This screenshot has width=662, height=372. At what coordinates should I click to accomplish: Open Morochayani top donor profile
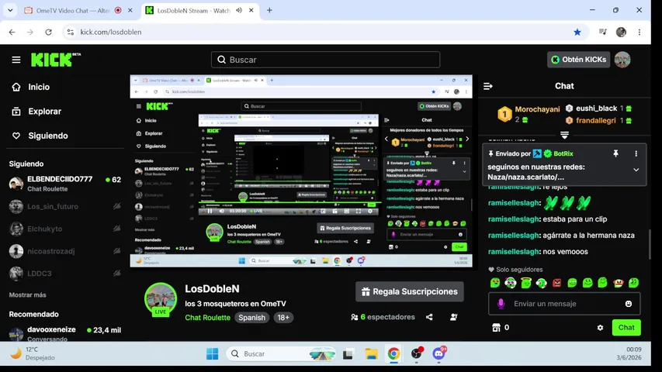pyautogui.click(x=537, y=109)
